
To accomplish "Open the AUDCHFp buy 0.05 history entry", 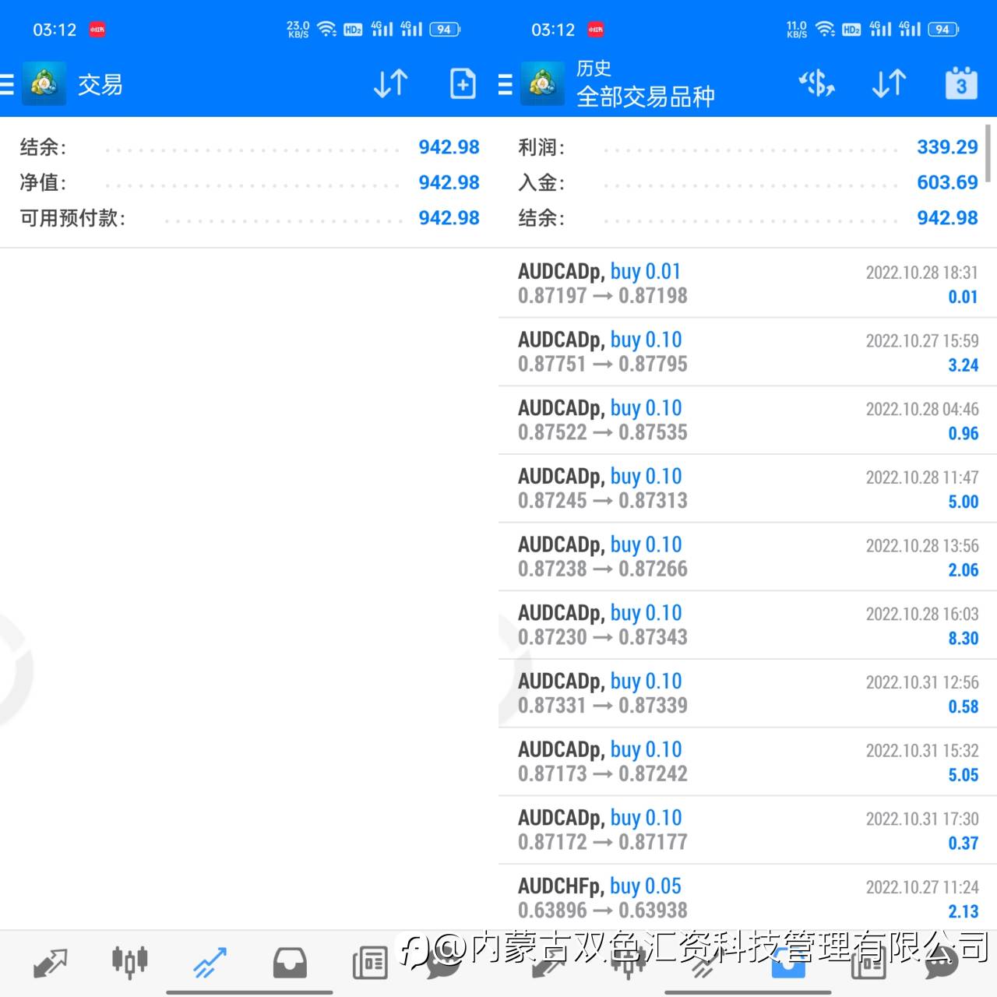I will 748,898.
